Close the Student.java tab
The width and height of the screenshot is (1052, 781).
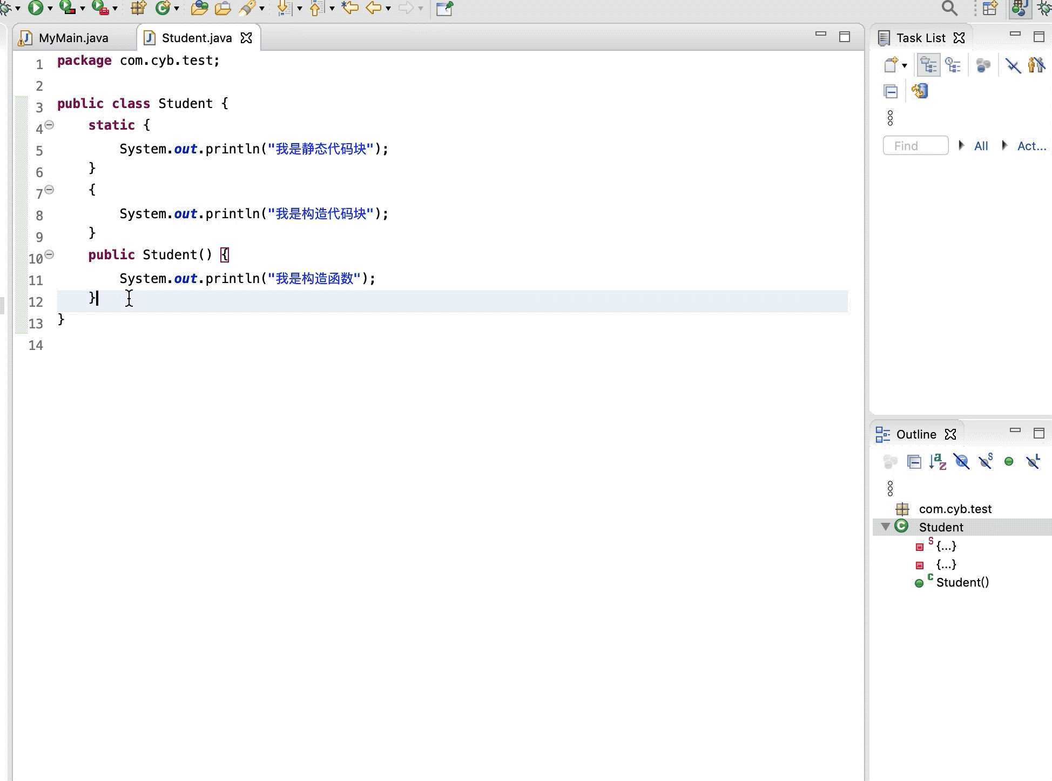pyautogui.click(x=246, y=38)
